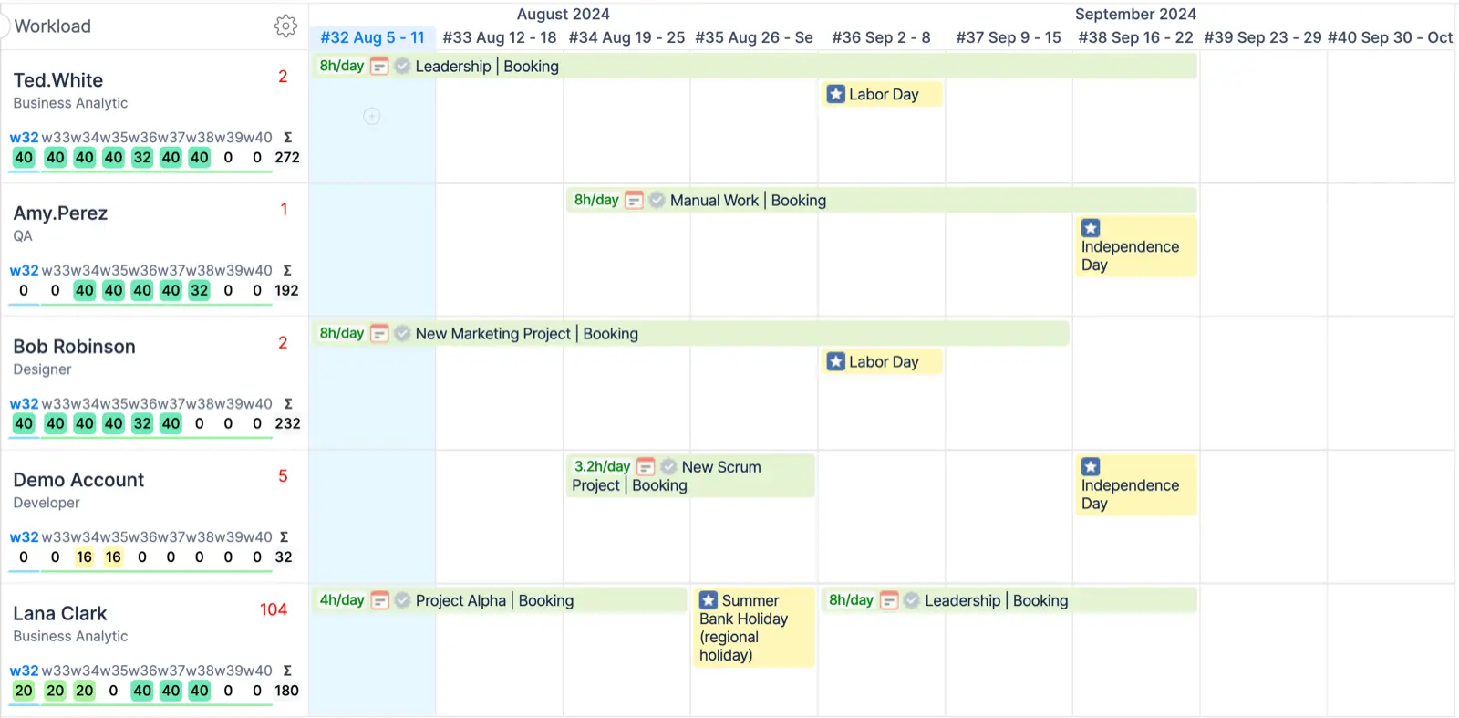1459x718 pixels.
Task: Click the note icon on Ted.White's Leadership booking
Action: 379,66
